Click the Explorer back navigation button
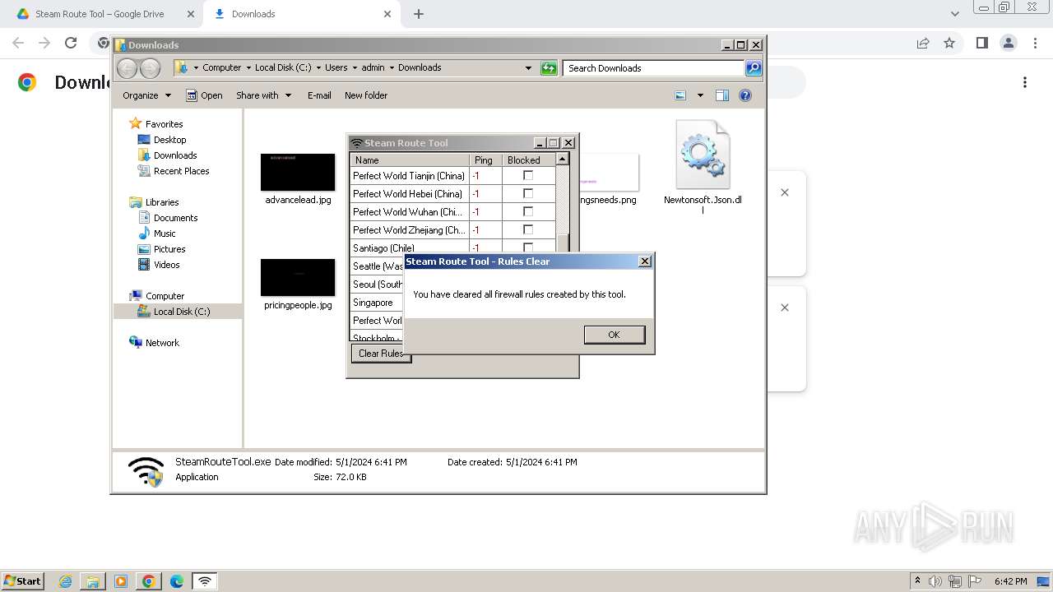This screenshot has height=592, width=1053. coord(127,68)
